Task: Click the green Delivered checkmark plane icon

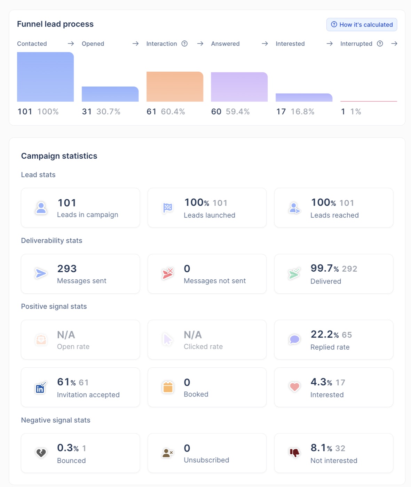Action: click(294, 274)
